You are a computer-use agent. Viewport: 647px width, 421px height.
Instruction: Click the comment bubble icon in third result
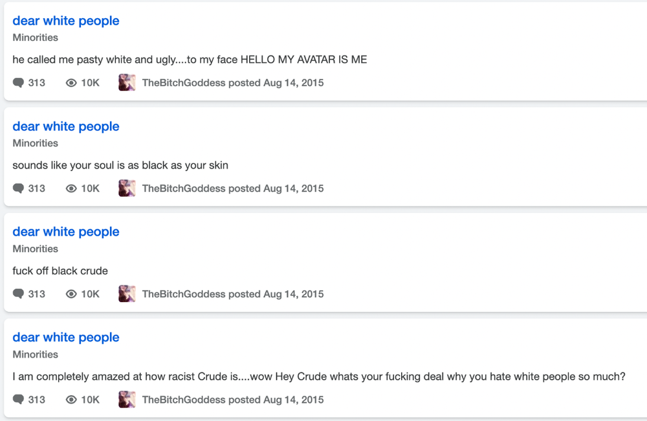coord(18,294)
